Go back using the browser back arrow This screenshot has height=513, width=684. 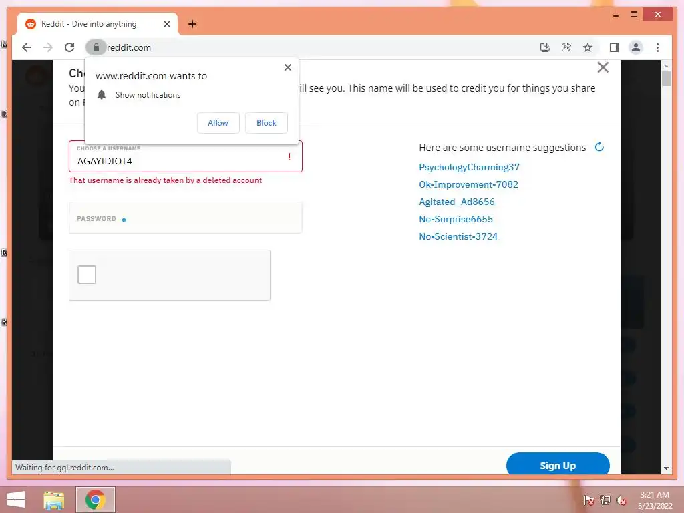pyautogui.click(x=27, y=47)
